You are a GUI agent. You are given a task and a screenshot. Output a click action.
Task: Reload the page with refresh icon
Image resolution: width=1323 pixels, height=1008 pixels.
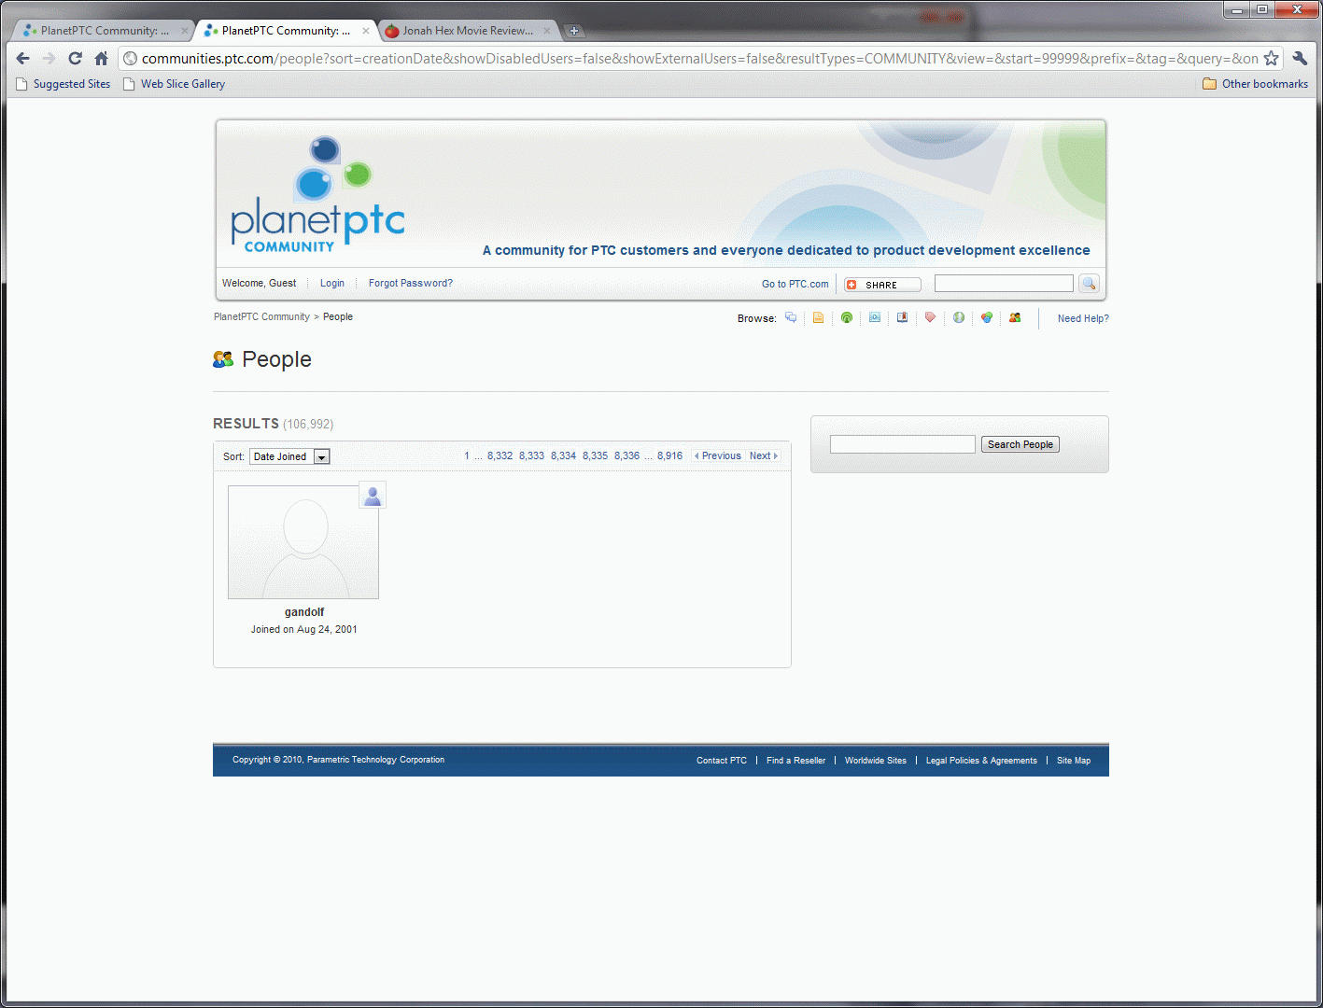tap(76, 58)
